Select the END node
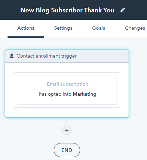The width and height of the screenshot is (147, 160). 67,150
